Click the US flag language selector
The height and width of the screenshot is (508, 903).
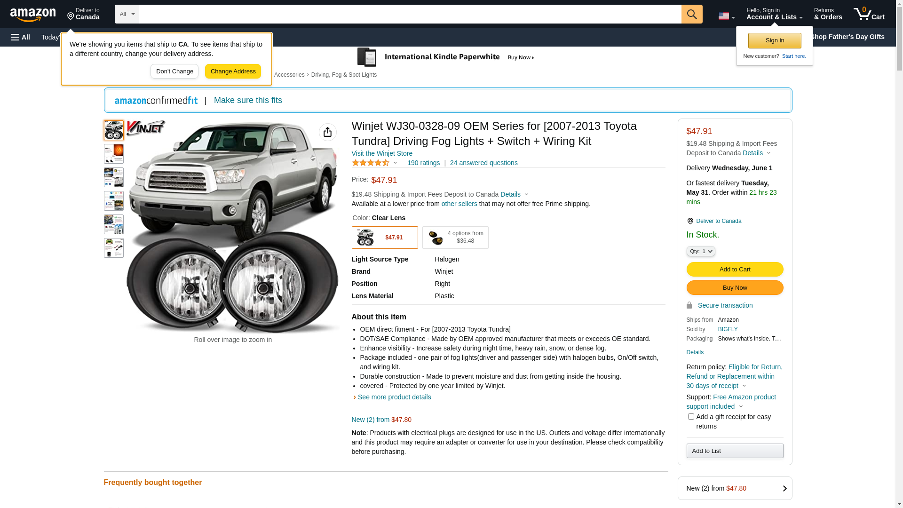point(726,16)
